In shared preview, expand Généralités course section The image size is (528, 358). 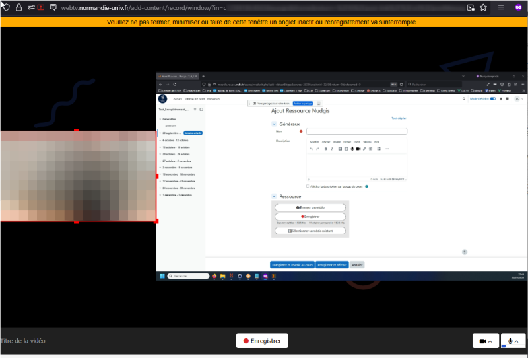[x=160, y=119]
